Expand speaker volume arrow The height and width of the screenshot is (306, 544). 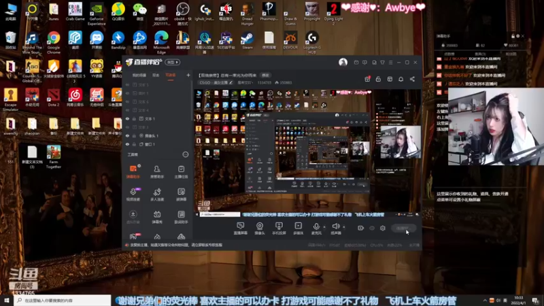tap(344, 227)
